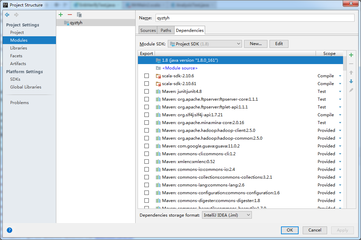
Task: Click the commons-digester Maven library icon
Action: (x=158, y=201)
